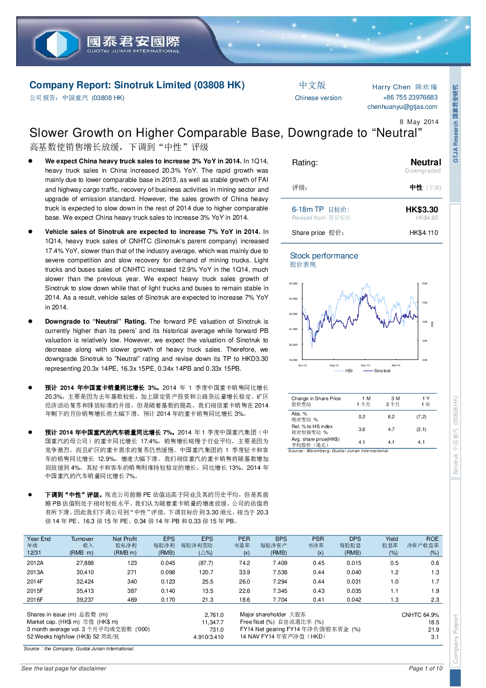The width and height of the screenshot is (486, 688).
Task: Click Free float value 18.5
Action: pyautogui.click(x=433, y=622)
